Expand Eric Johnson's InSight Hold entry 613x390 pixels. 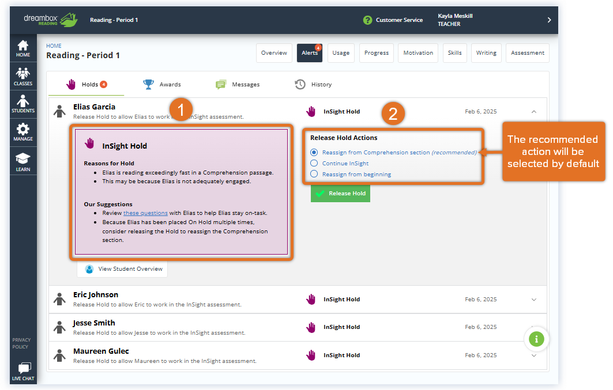click(533, 299)
